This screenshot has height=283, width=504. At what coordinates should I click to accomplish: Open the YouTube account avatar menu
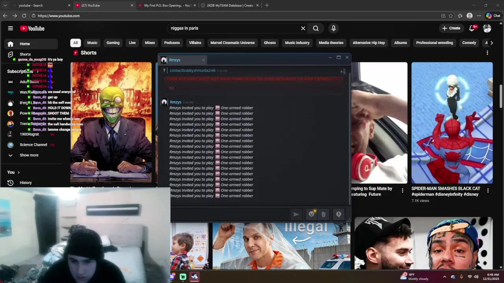point(487,28)
